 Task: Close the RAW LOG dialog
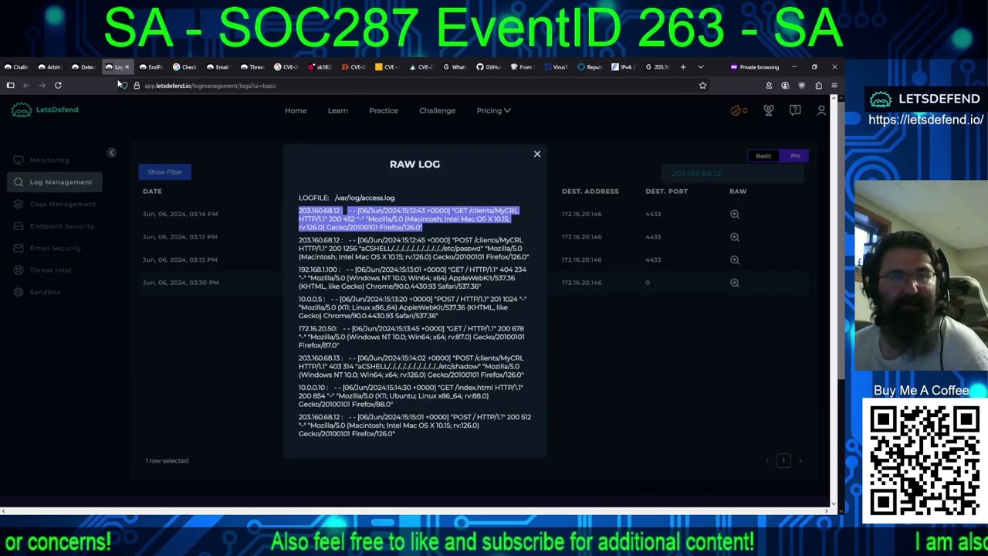coord(537,154)
